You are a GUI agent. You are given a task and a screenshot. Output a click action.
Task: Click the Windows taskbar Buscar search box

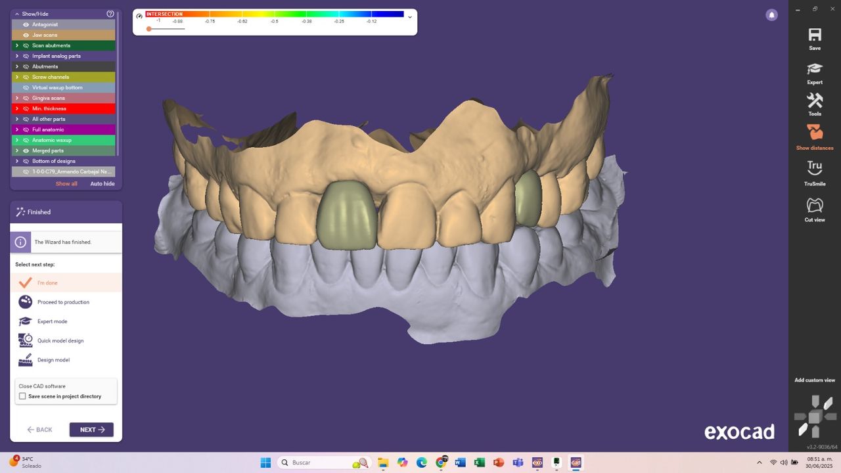[322, 462]
